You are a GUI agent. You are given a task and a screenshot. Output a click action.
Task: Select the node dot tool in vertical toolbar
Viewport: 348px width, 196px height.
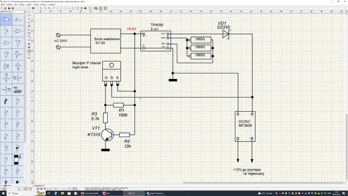29,40
